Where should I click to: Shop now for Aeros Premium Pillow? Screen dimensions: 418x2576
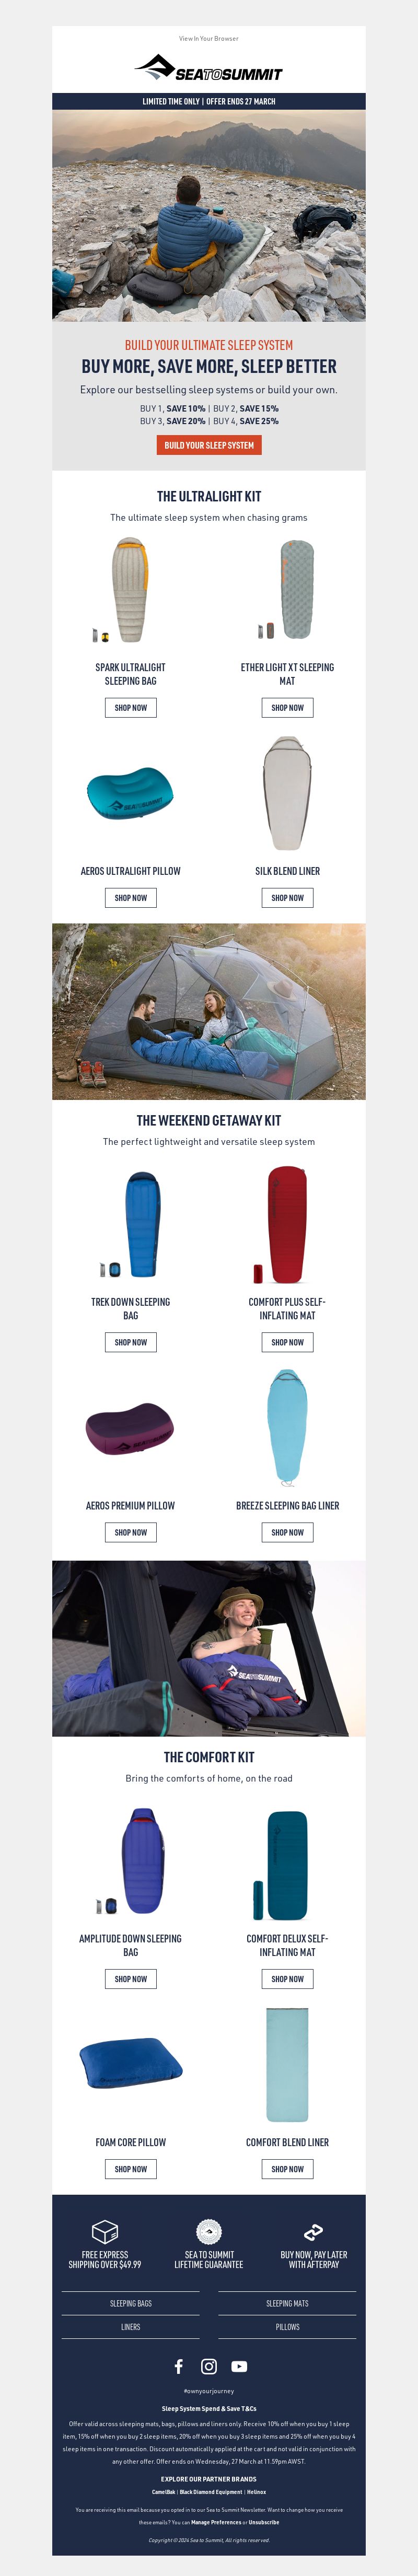(130, 1532)
